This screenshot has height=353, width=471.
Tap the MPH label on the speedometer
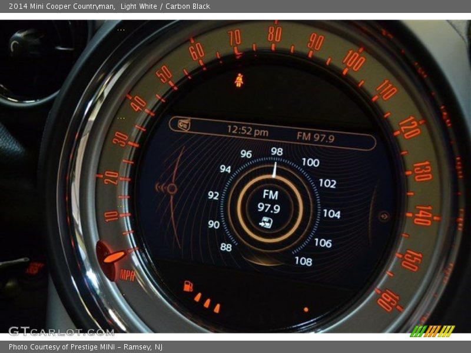pyautogui.click(x=127, y=274)
